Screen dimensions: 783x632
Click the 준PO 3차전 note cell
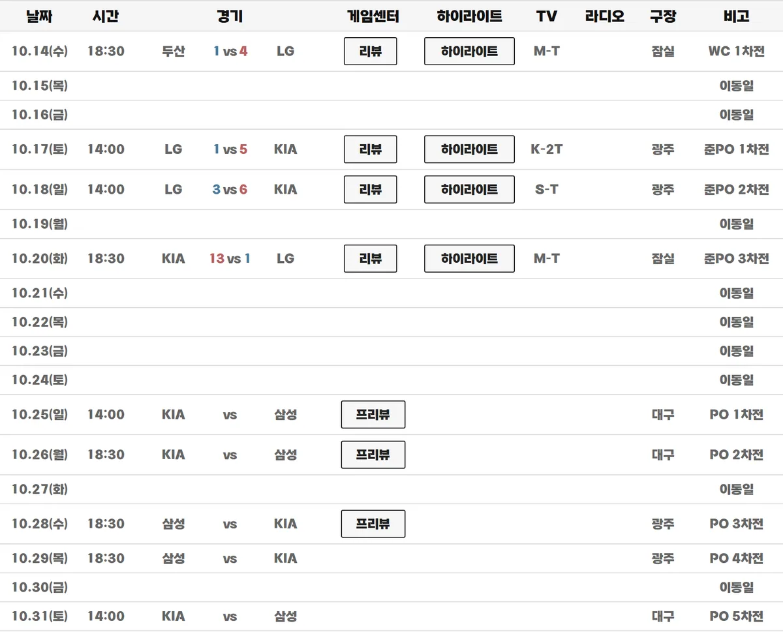click(x=737, y=259)
